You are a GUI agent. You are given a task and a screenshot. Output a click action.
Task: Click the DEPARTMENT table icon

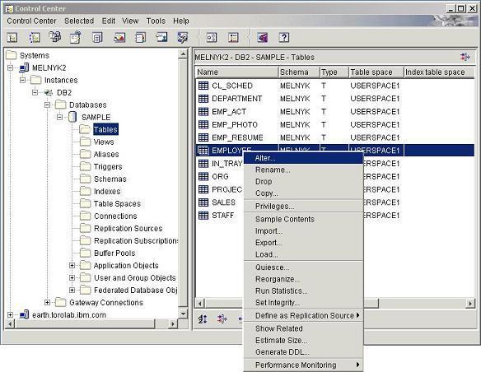(203, 99)
